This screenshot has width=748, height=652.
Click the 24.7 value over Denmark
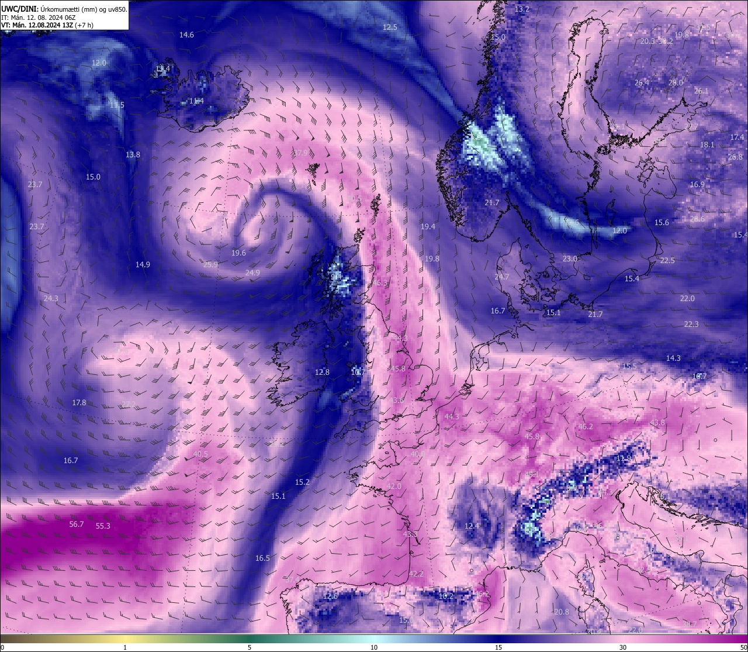(502, 277)
